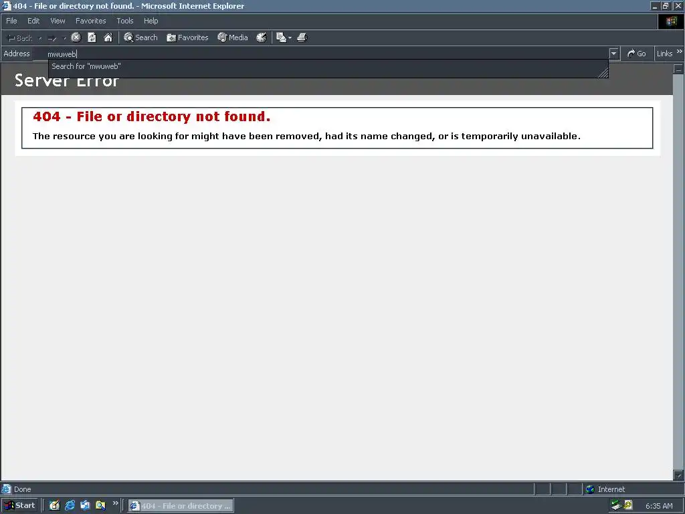Viewport: 685px width, 514px height.
Task: Click the "404 - File or directory not found." heading
Action: 152,116
